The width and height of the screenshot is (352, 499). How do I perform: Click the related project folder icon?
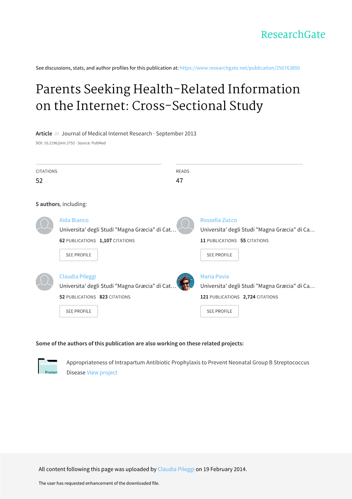tap(48, 366)
